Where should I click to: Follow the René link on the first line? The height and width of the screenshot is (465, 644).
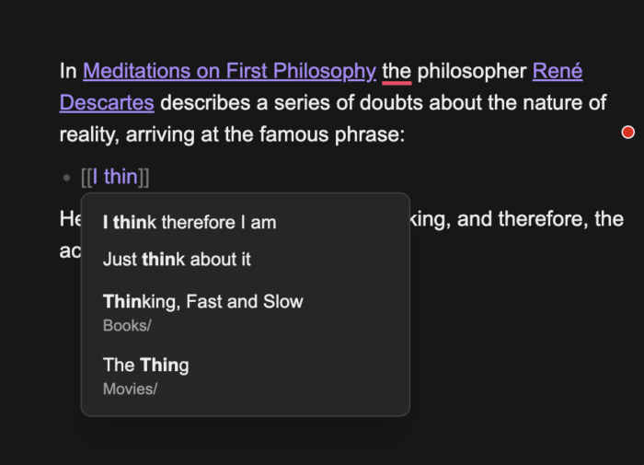pyautogui.click(x=557, y=71)
